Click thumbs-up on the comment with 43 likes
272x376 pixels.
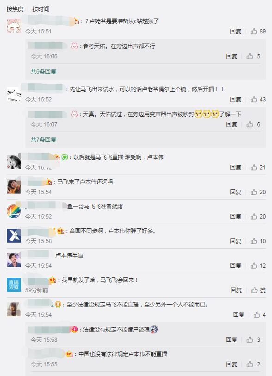pyautogui.click(x=254, y=99)
